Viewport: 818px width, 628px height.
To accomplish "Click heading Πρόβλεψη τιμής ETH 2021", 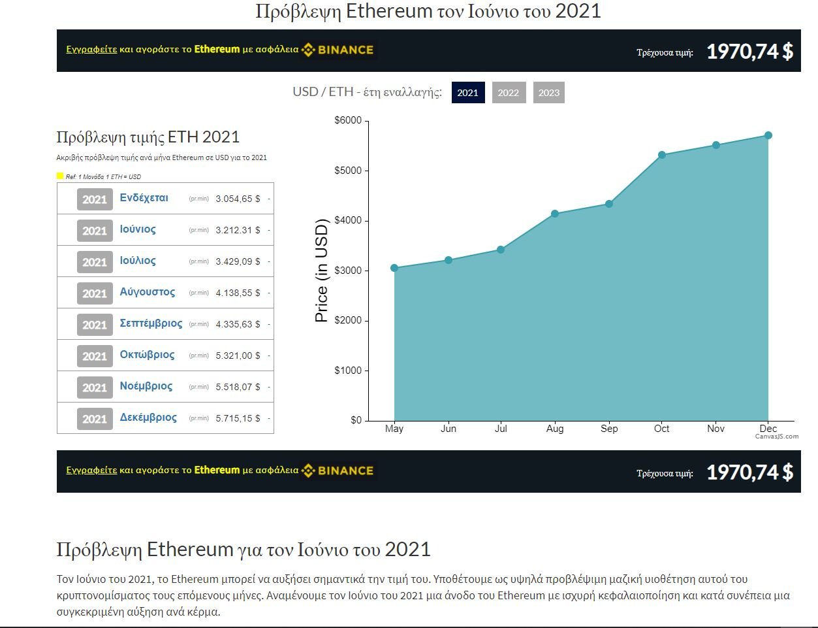I will coord(148,137).
